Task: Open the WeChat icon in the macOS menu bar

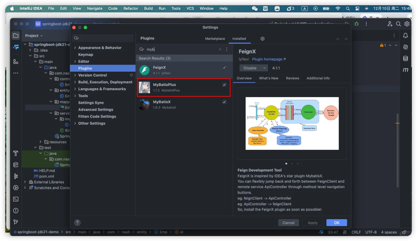Action: click(x=255, y=8)
